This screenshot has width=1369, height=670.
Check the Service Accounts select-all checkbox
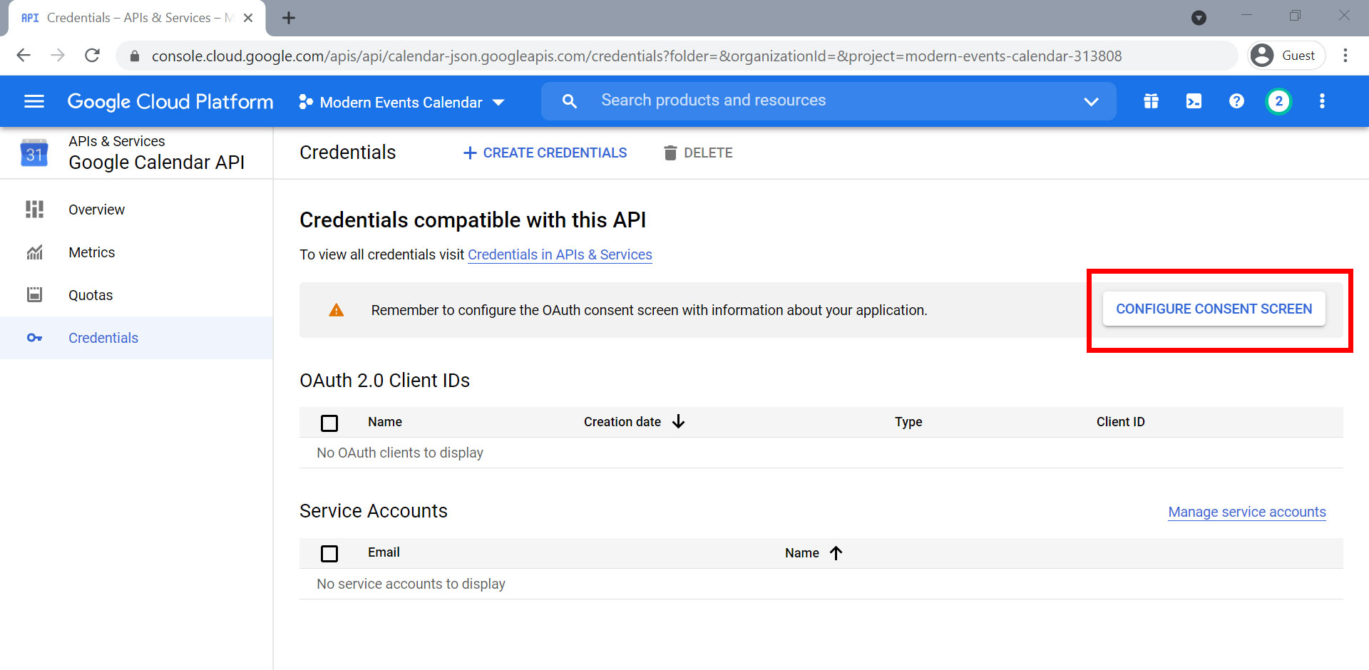click(329, 553)
